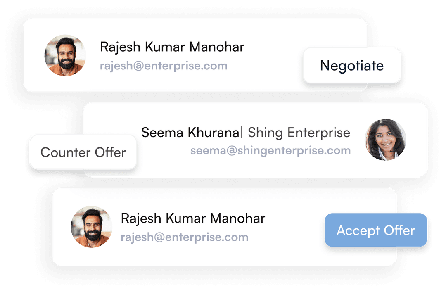The image size is (446, 299).
Task: Click Rajesh's avatar in the Accept Offer card
Action: (92, 227)
